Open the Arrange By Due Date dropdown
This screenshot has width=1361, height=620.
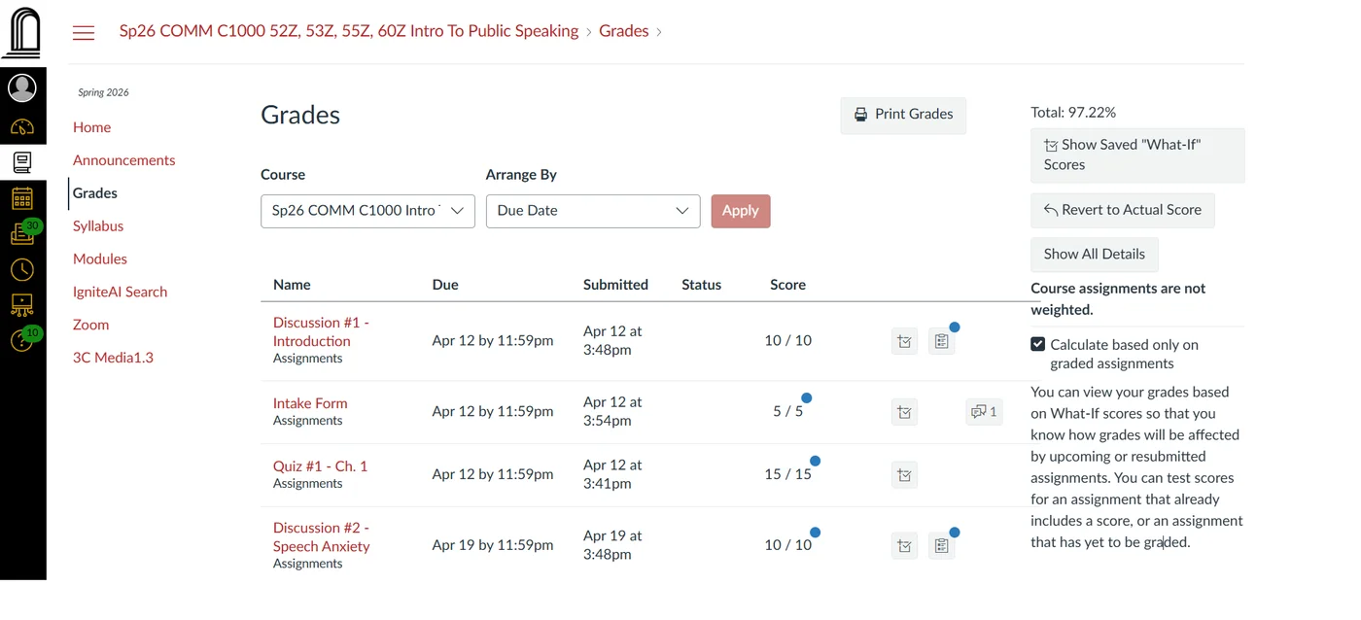click(593, 211)
